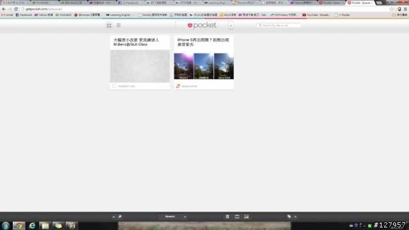
Task: Open the PLUS28 forum bookmark
Action: [203, 15]
